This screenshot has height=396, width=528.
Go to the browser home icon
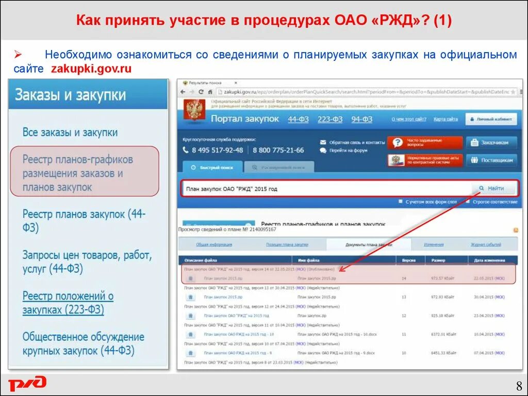coord(210,92)
